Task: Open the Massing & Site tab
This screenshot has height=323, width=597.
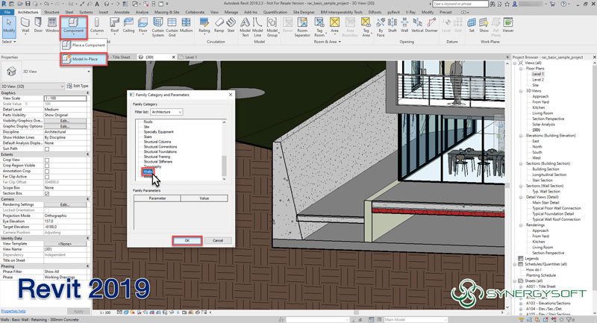Action: click(x=166, y=12)
